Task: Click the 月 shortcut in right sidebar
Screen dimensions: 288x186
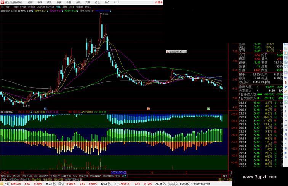Action: 286,139
